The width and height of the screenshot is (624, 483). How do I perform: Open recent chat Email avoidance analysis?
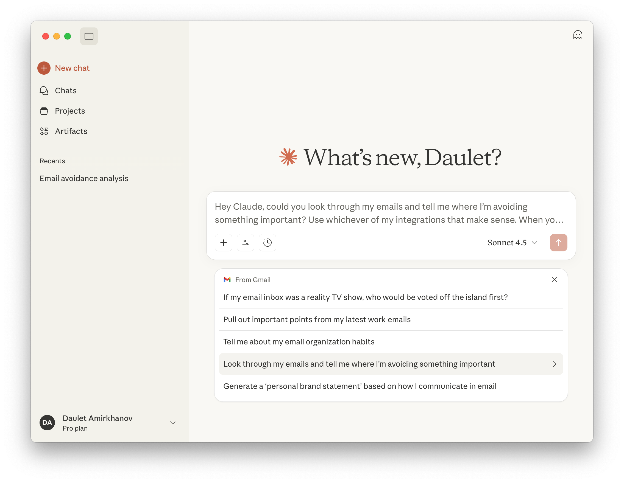coord(84,178)
